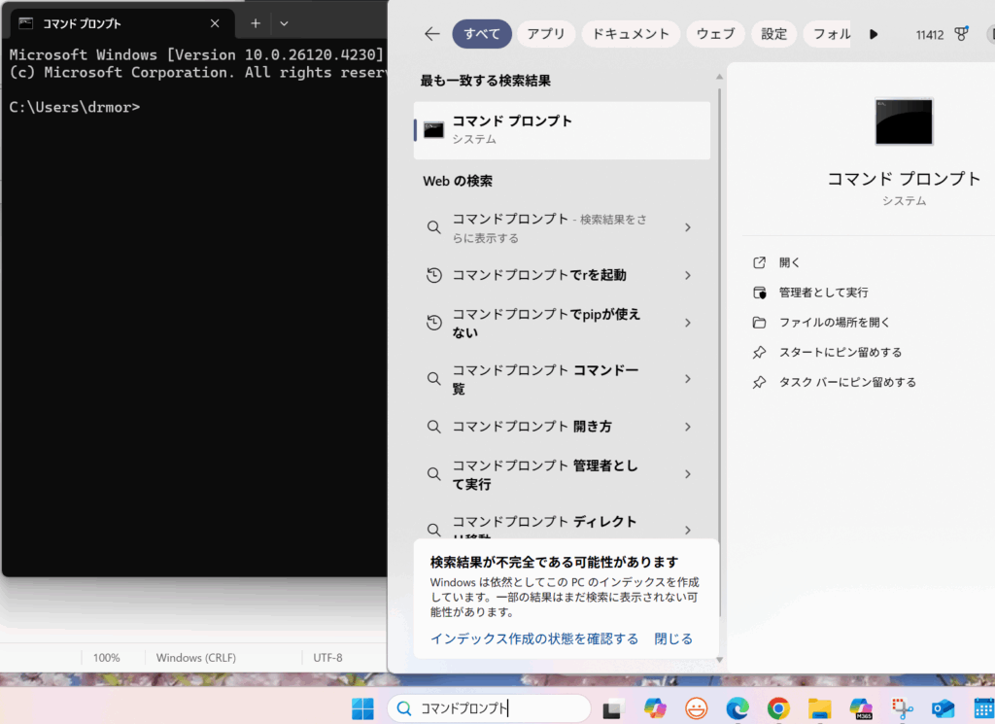Screen dimensions: 995x724
Task: Click 100% zoom in status bar
Action: pyautogui.click(x=106, y=658)
